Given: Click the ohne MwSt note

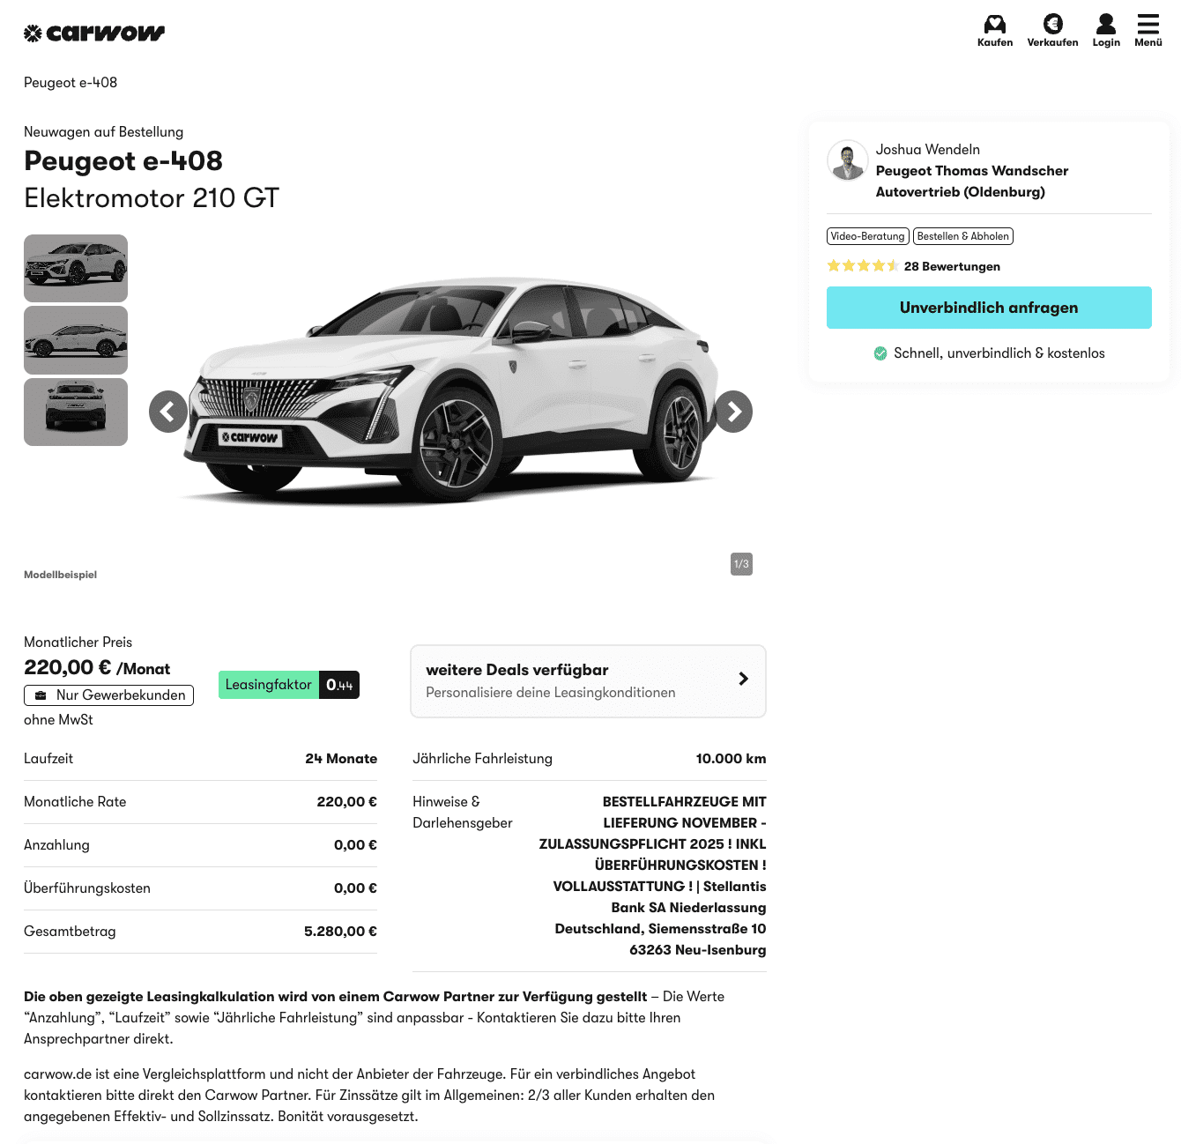Looking at the screenshot, I should point(58,720).
